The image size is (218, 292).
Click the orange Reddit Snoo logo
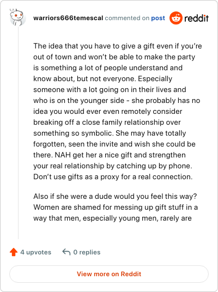[x=176, y=18]
